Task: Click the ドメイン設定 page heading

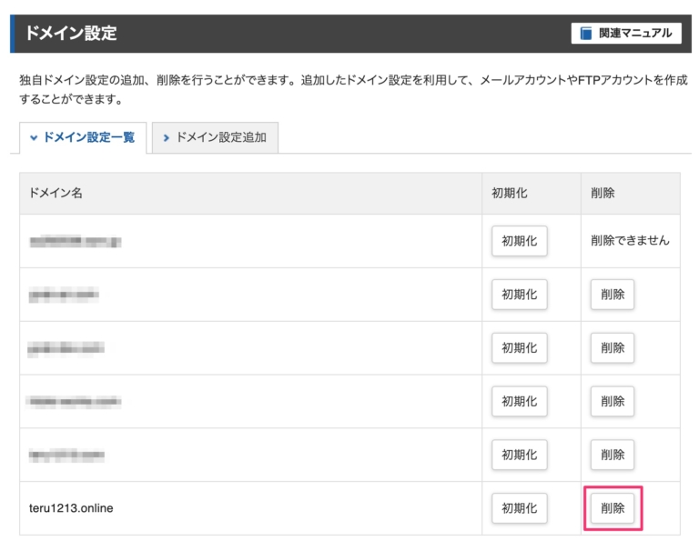Action: [71, 34]
